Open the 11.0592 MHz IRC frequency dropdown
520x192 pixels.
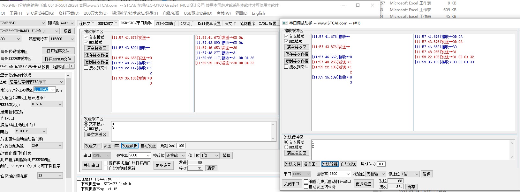pyautogui.click(x=53, y=90)
